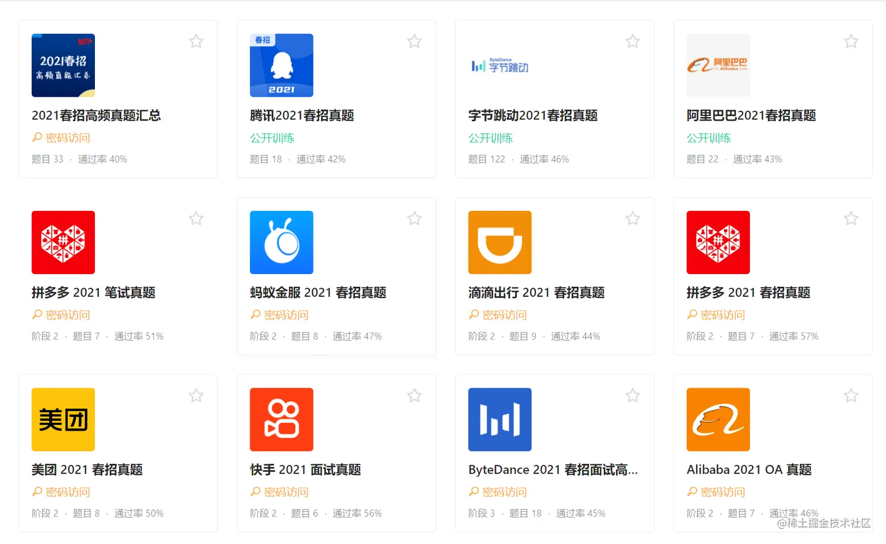Favorite 2021春招高频真题汇总 with the star
The width and height of the screenshot is (886, 544).
point(196,42)
